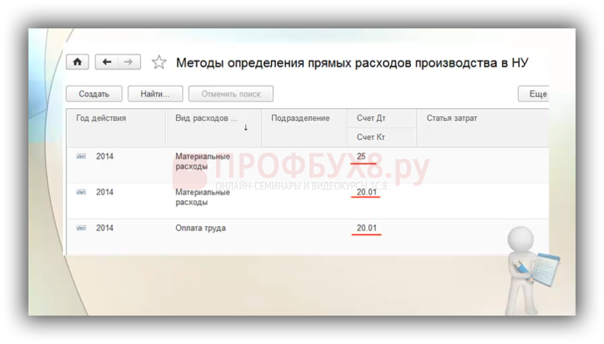Viewport: 604px width, 344px height.
Task: Select the Оплата труда cell
Action: [200, 228]
